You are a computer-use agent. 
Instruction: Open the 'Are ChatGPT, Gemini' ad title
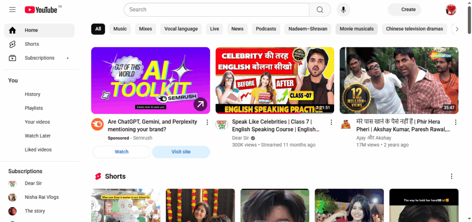point(153,126)
